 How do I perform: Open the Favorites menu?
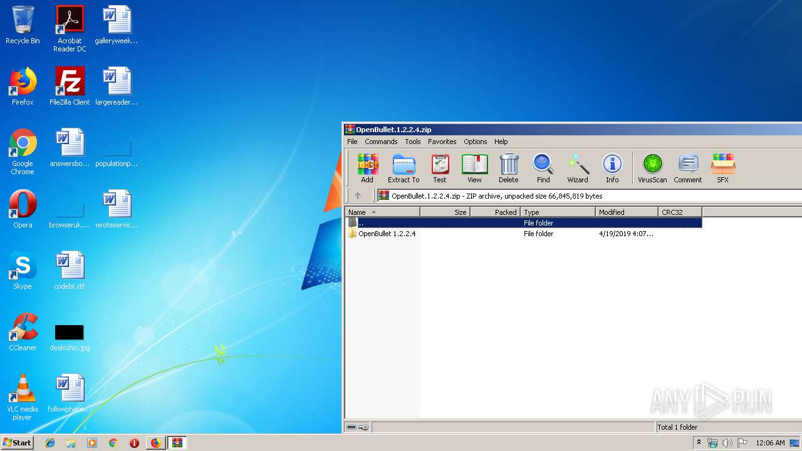point(442,142)
